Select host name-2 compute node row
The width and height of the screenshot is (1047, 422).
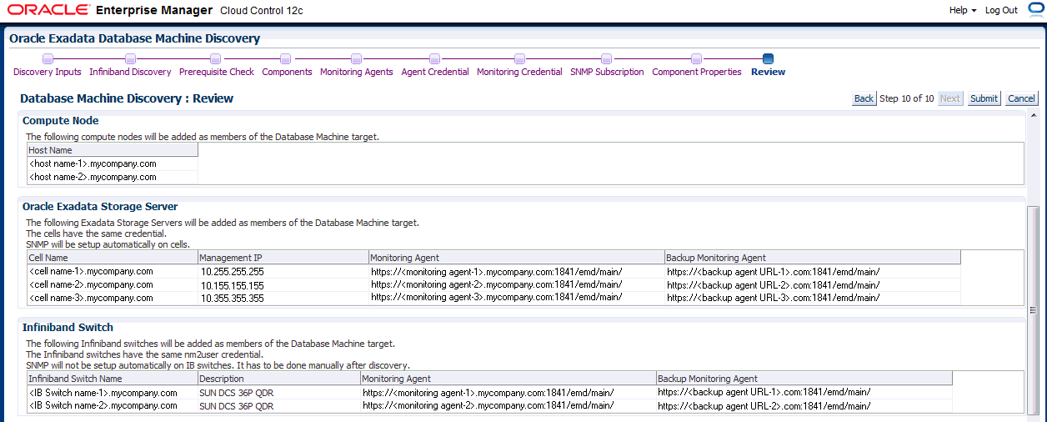[x=112, y=177]
